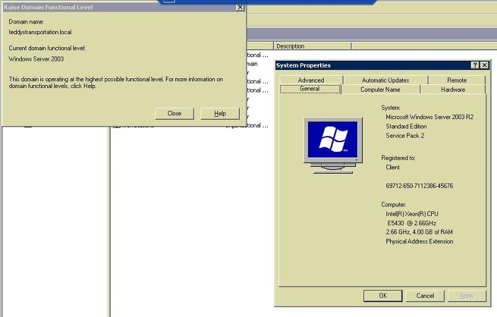This screenshot has height=317, width=497.
Task: Click the Windows Server 2003 functional level text
Action: (x=36, y=59)
